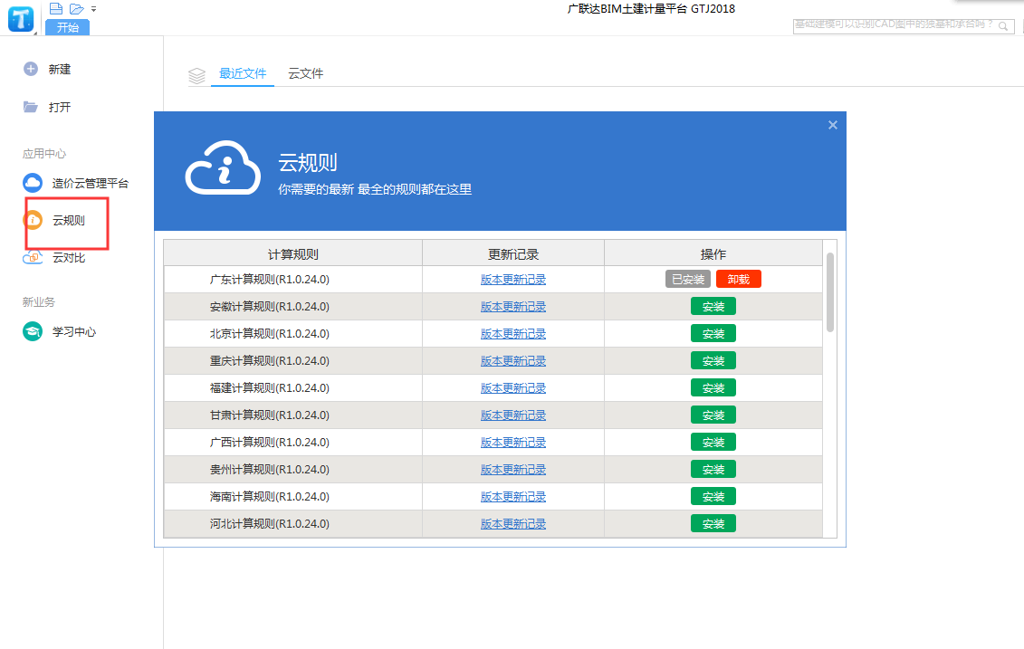Click the new file icon in quick toolbar

coord(56,8)
